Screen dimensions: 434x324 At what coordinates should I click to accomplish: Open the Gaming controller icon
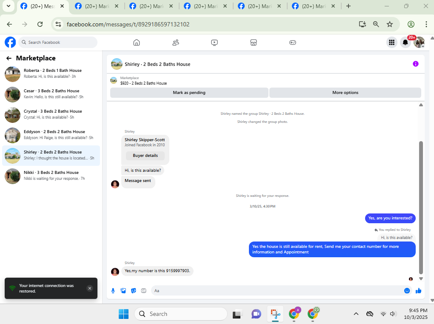[293, 43]
